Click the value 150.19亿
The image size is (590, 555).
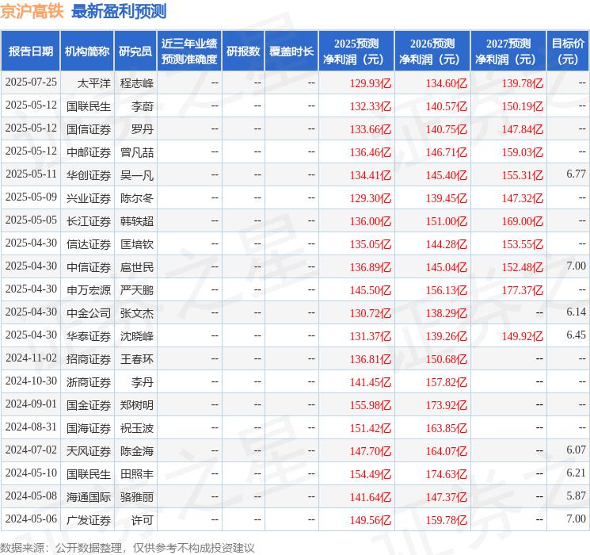[522, 106]
